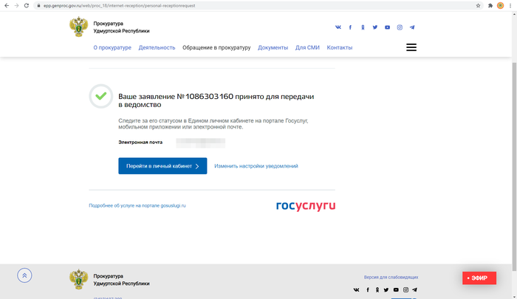
Task: Click the prosecutor's office emblem in header
Action: [x=78, y=27]
